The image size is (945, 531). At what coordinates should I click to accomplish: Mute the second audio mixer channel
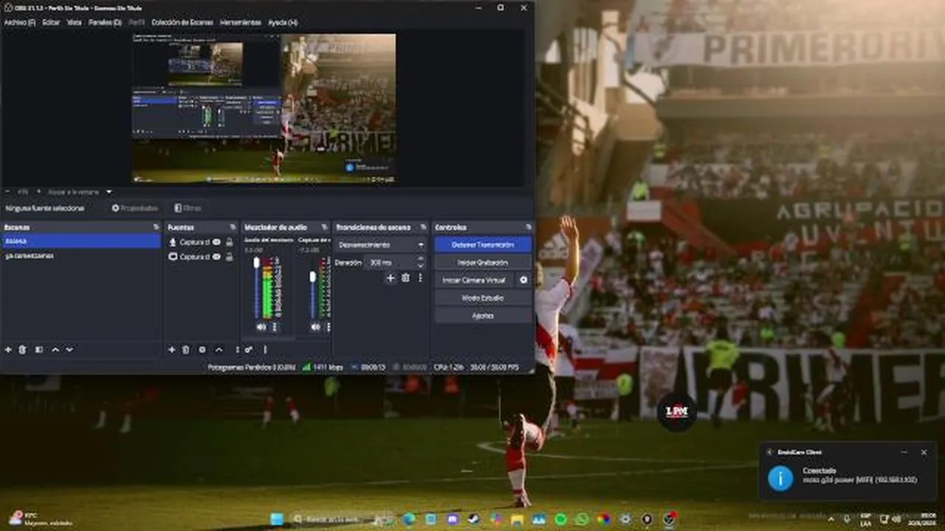click(316, 327)
